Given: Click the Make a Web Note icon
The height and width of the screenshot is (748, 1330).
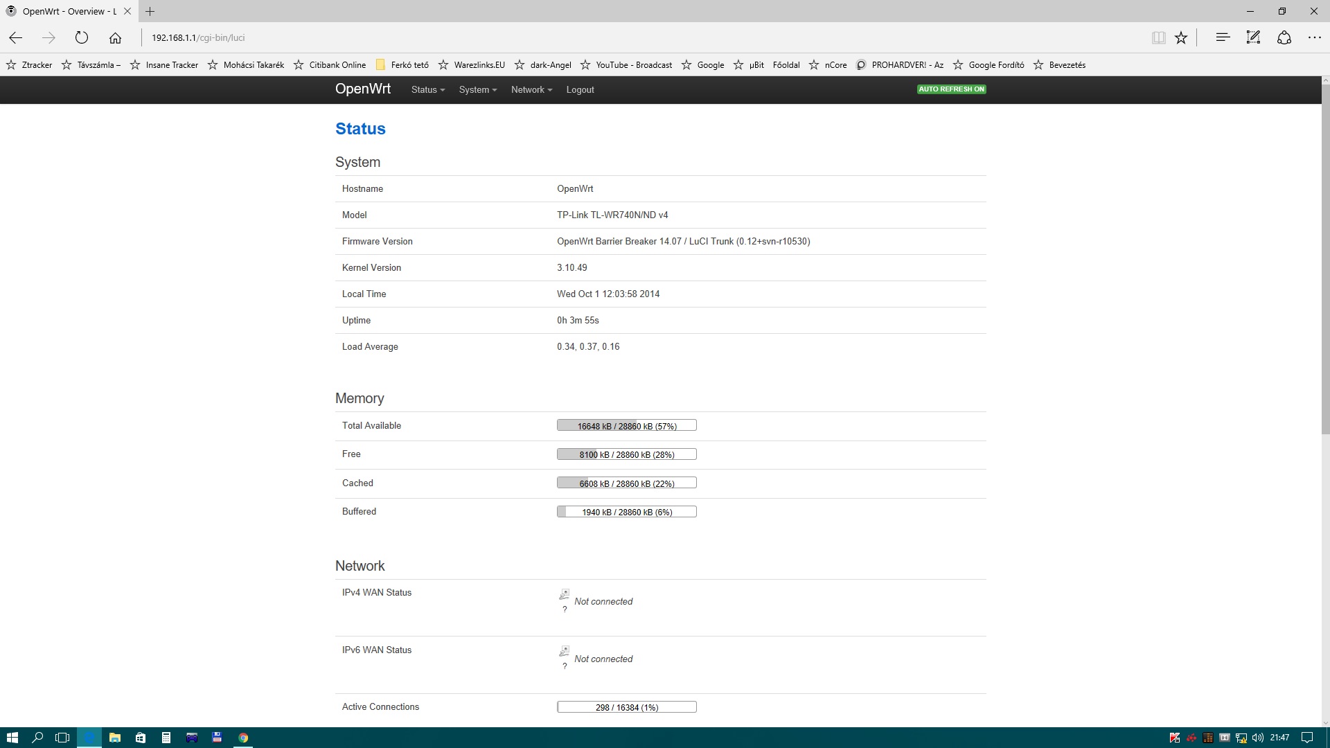Looking at the screenshot, I should pos(1253,37).
